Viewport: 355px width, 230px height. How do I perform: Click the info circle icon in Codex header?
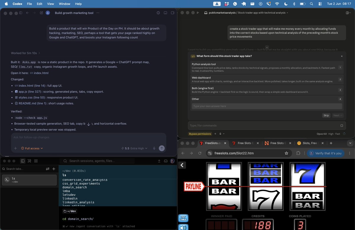[158, 13]
